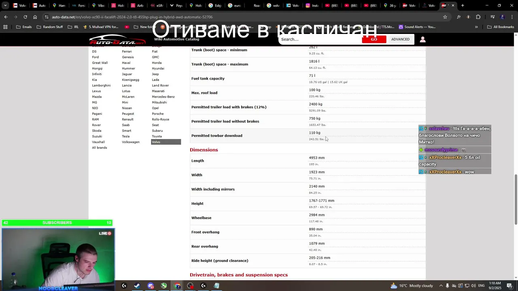This screenshot has width=518, height=291.
Task: Open the Land Rover brand link
Action: tap(160, 85)
